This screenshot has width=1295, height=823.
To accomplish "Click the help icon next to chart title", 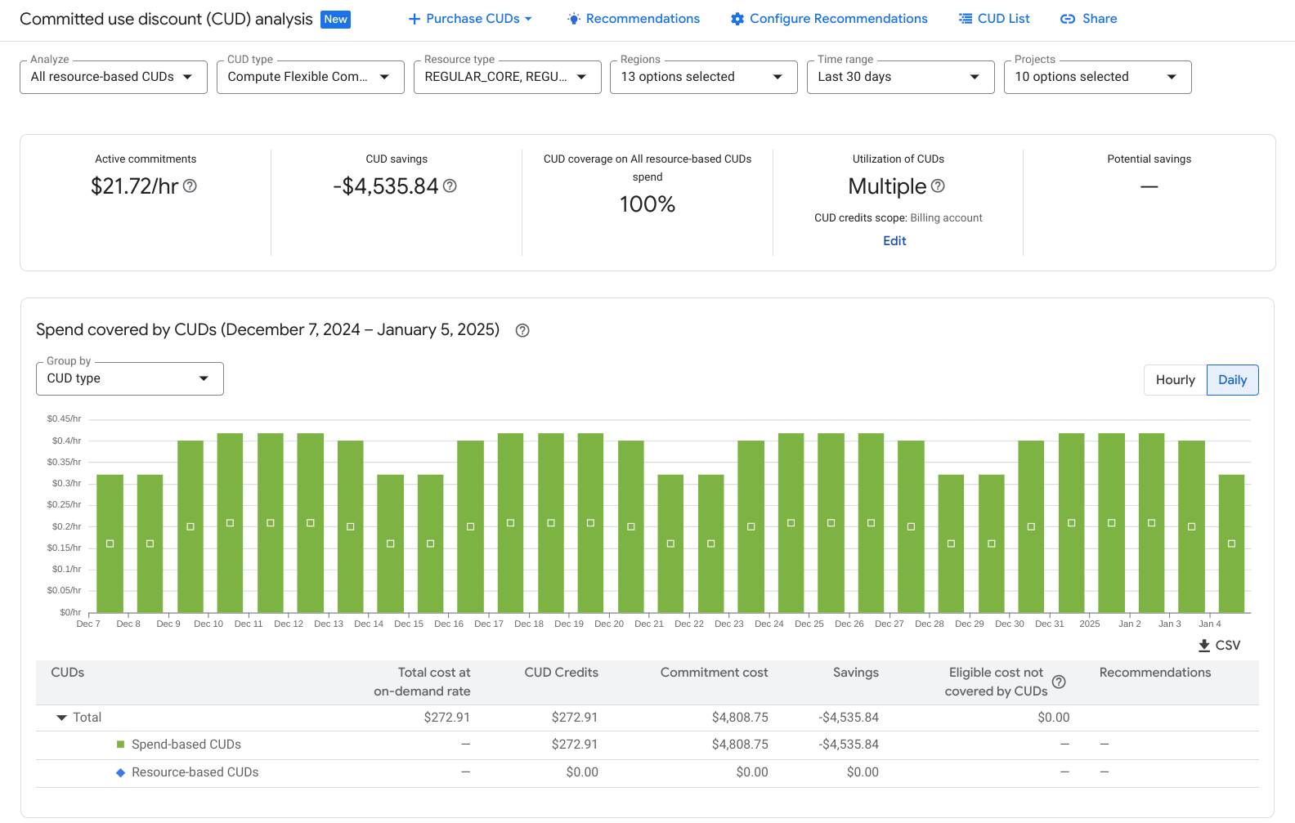I will 522,330.
